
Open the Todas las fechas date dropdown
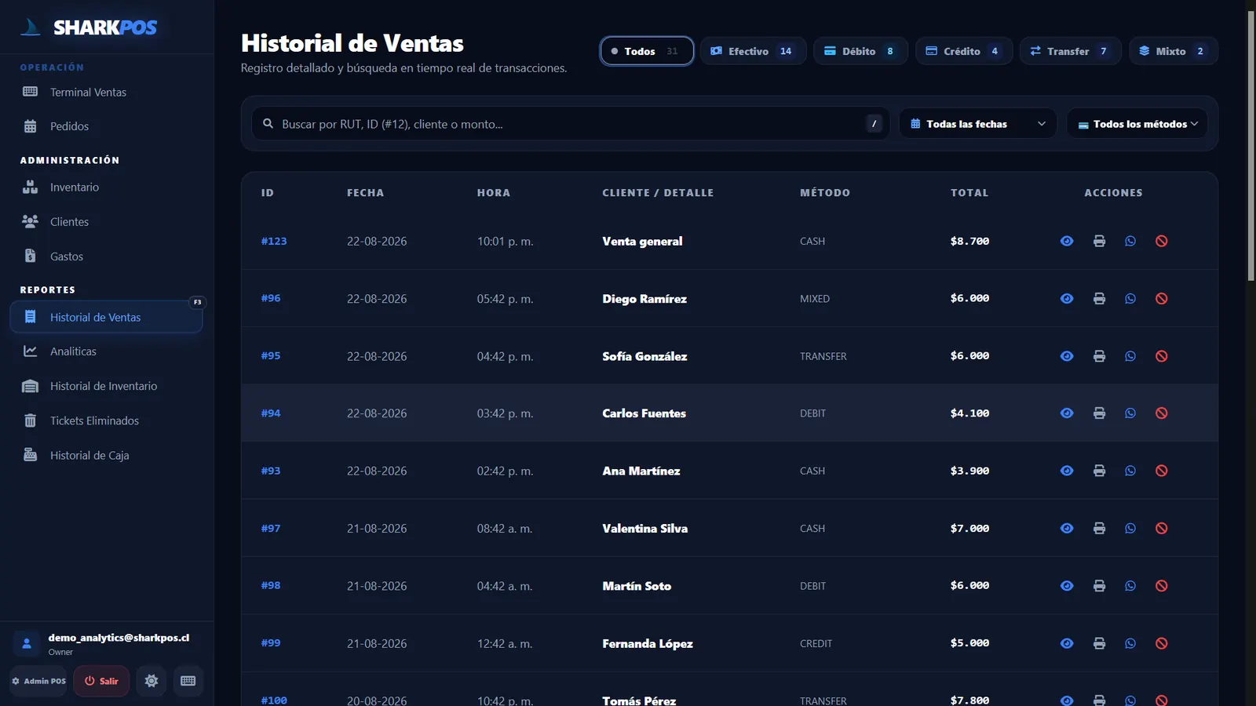[x=978, y=124]
